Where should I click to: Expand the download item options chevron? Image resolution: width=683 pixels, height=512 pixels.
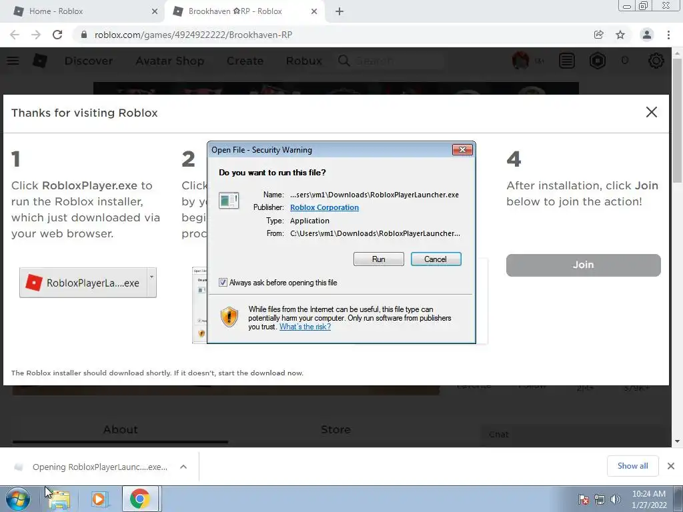pyautogui.click(x=183, y=467)
